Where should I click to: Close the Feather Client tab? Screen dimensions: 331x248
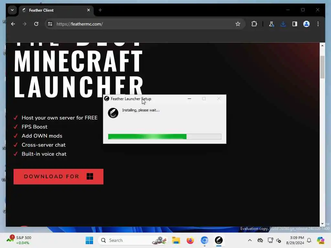coord(89,10)
